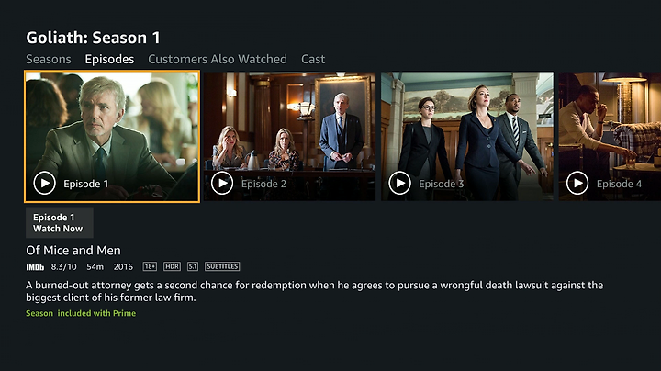Start Episode 3 via its play icon
661x371 pixels.
399,183
